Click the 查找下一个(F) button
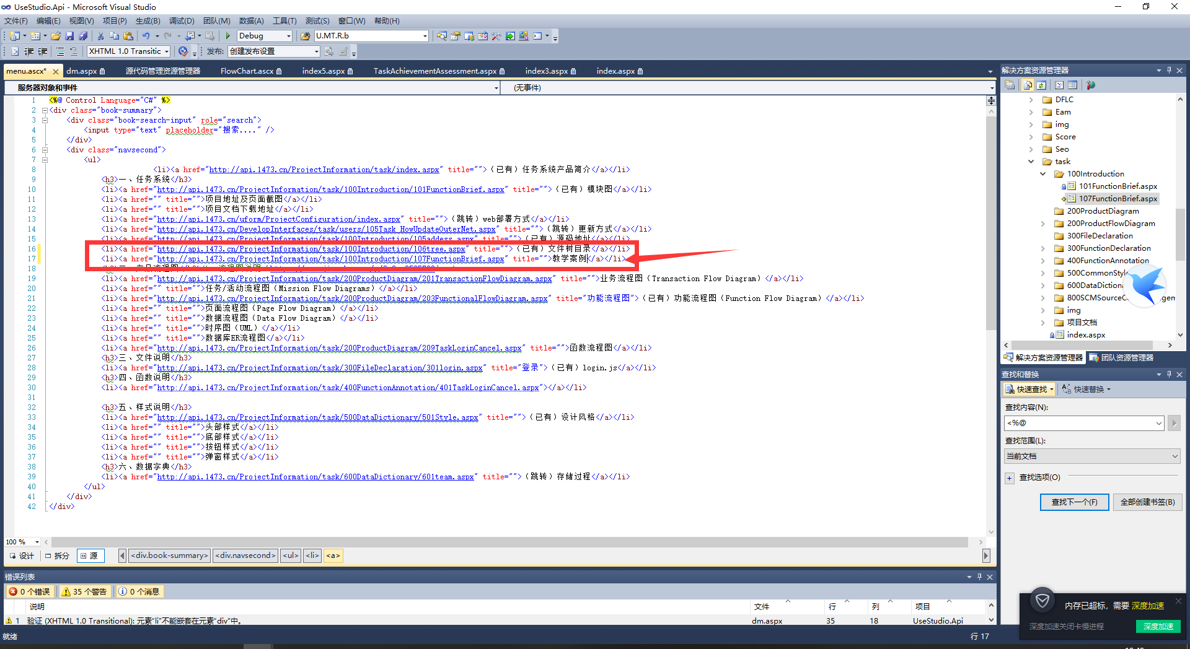The height and width of the screenshot is (649, 1190). [x=1075, y=502]
